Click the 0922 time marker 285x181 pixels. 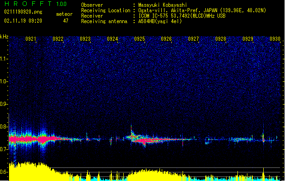coord(58,39)
